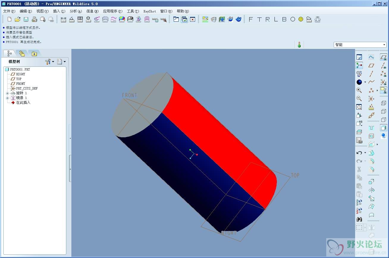Open the appearance gallery dropdown arrow
The height and width of the screenshot is (258, 389).
point(365,82)
